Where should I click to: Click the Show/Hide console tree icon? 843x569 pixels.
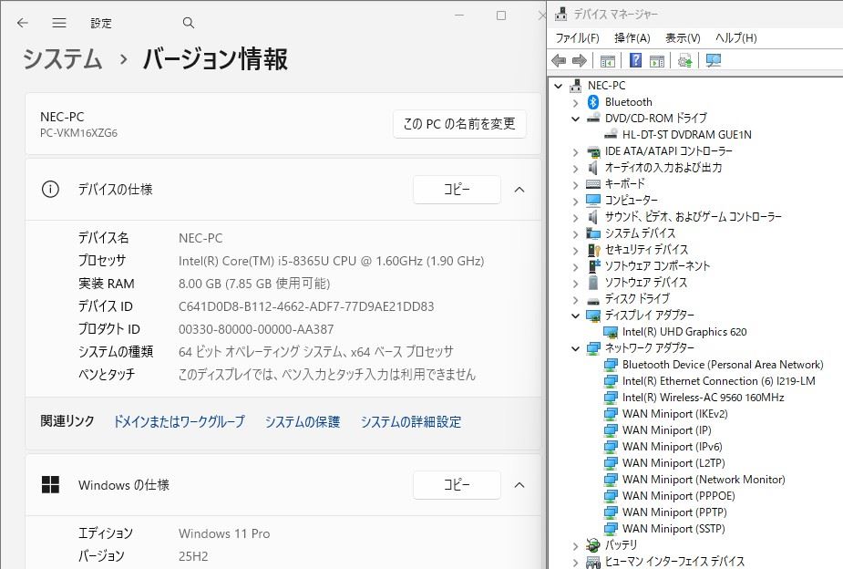607,61
